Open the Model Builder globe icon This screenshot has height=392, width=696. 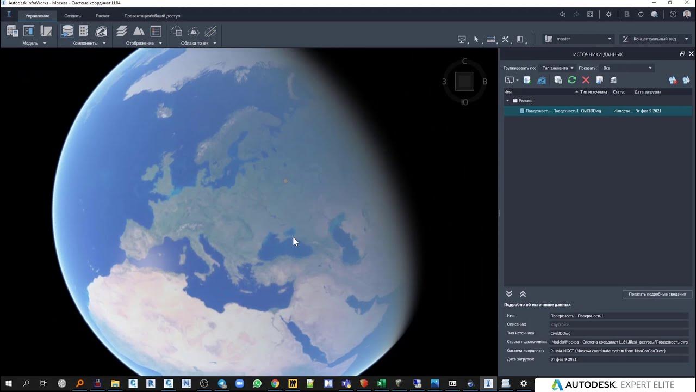click(101, 32)
